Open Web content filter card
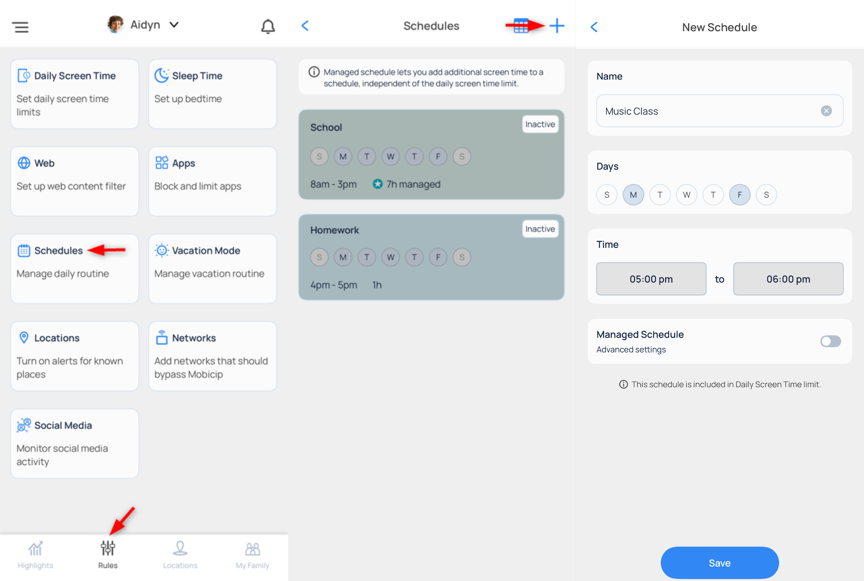 pos(75,181)
